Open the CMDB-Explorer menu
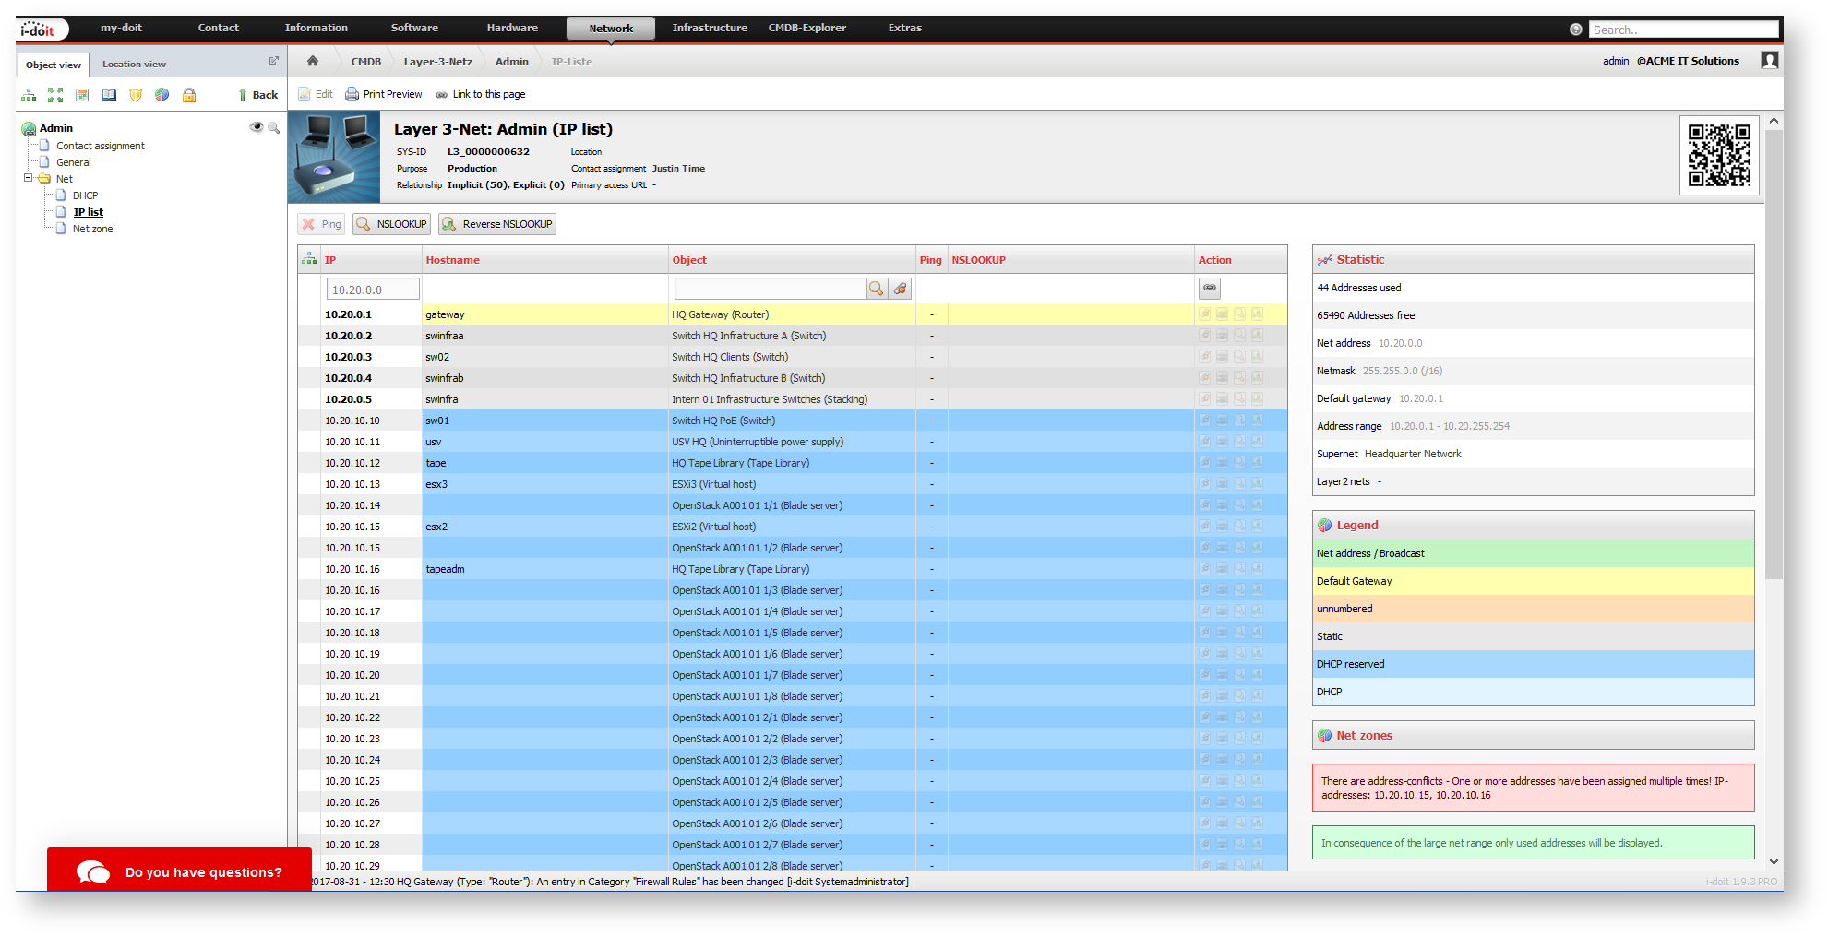The height and width of the screenshot is (936, 1828). point(807,28)
